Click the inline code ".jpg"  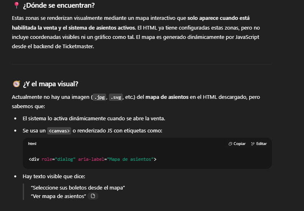click(x=100, y=97)
